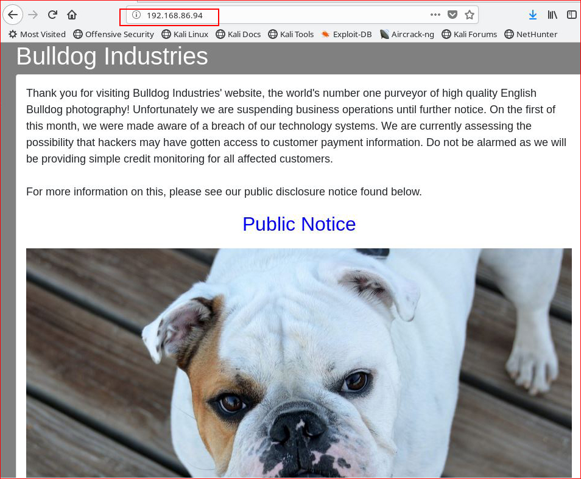Click the browser Back arrow button

point(13,15)
